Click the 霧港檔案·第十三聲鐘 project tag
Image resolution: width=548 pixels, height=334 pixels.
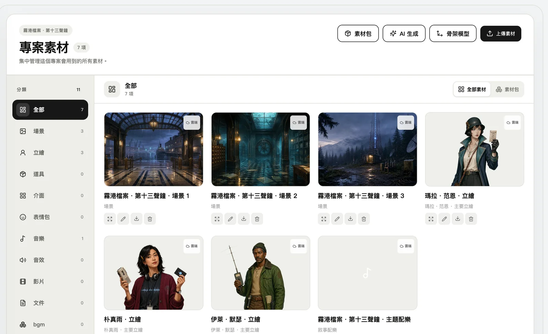[46, 31]
